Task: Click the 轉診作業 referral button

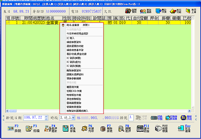Action: (161, 11)
